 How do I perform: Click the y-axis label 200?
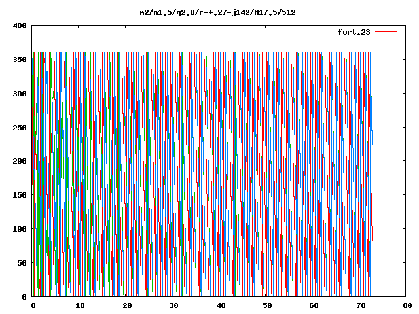pos(20,162)
